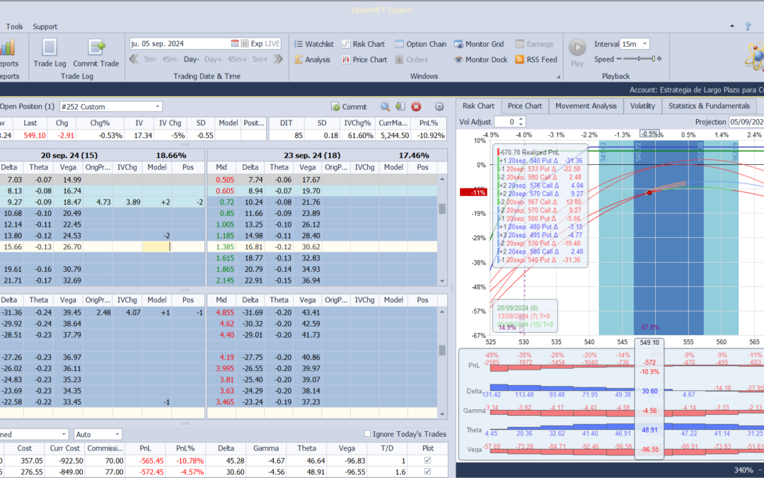Click the Projection date field

(x=746, y=122)
